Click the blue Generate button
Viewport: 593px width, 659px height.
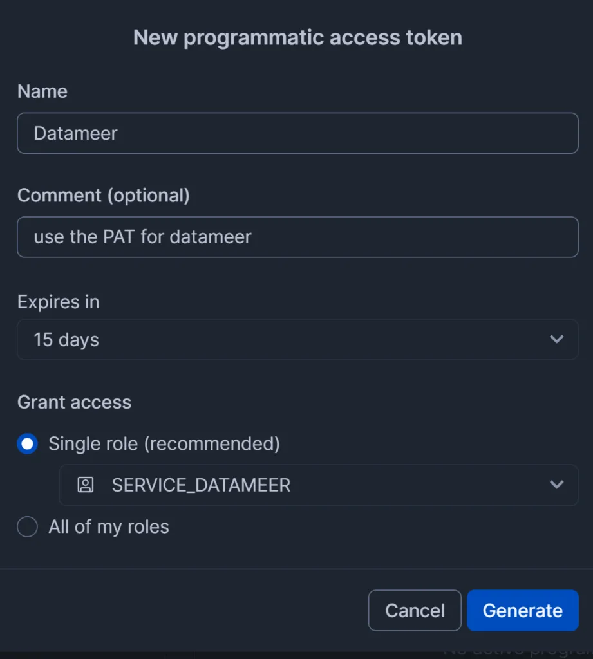[x=523, y=610]
